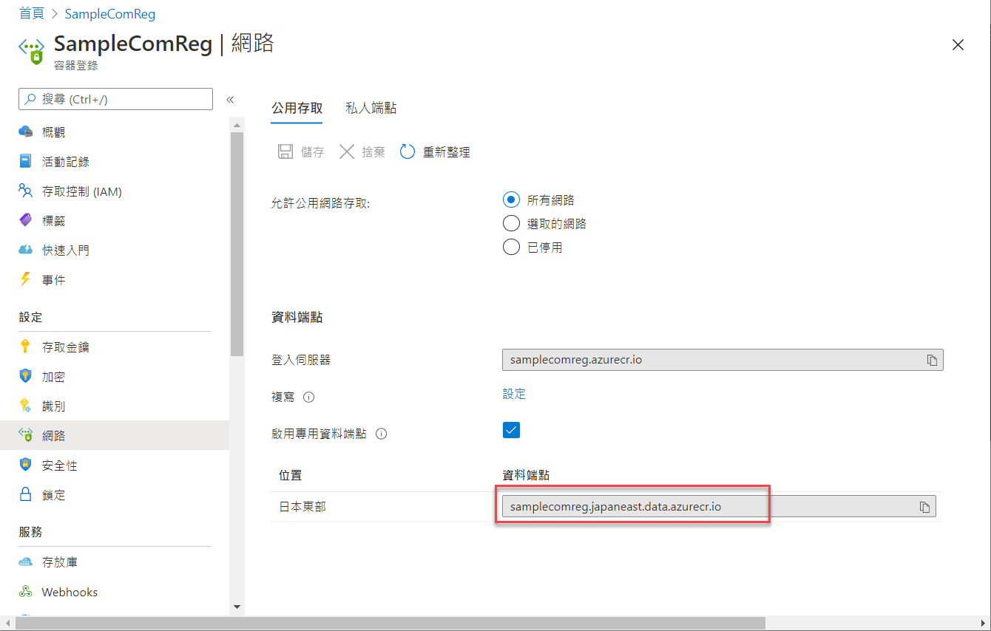Open 識別 in the sidebar
991x631 pixels.
click(x=115, y=406)
